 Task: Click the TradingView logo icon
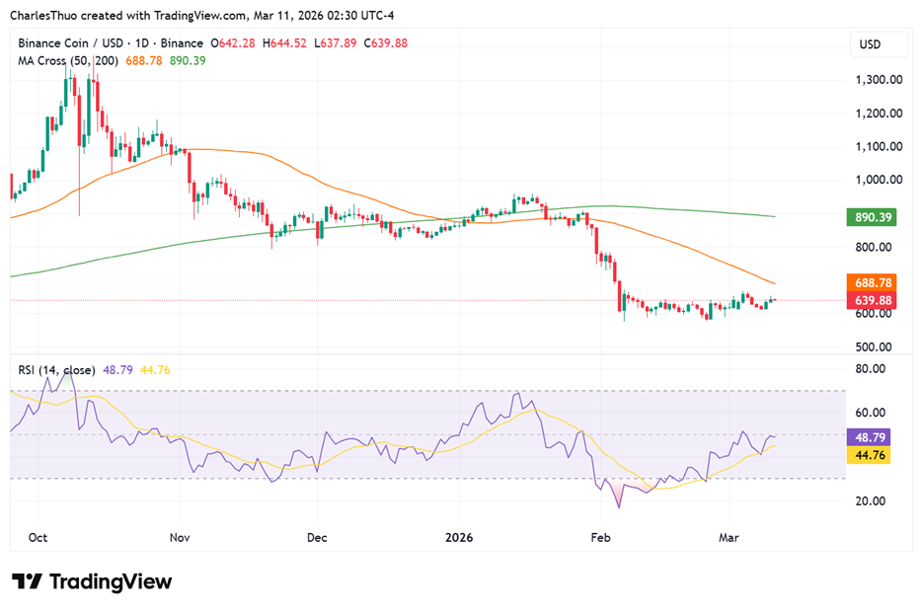pyautogui.click(x=27, y=581)
